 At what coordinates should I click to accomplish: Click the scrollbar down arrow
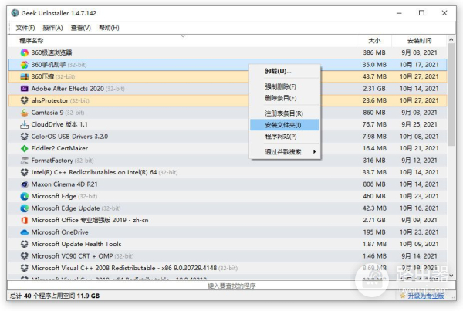(451, 276)
